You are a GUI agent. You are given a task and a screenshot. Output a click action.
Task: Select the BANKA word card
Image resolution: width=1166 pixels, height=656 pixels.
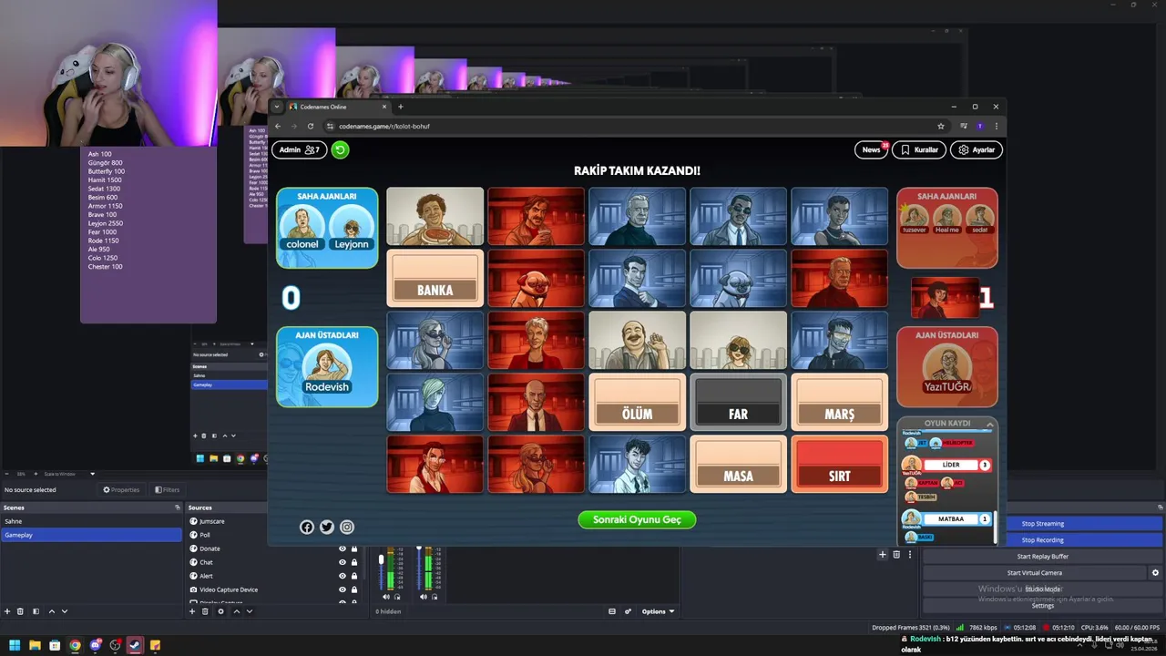[x=435, y=279]
